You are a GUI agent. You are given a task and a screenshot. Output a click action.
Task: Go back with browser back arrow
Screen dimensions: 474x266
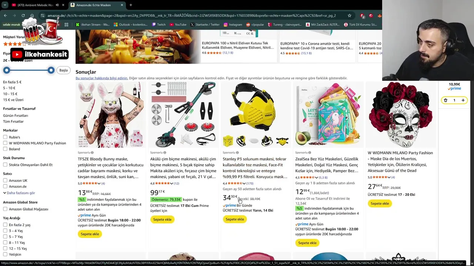point(5,16)
